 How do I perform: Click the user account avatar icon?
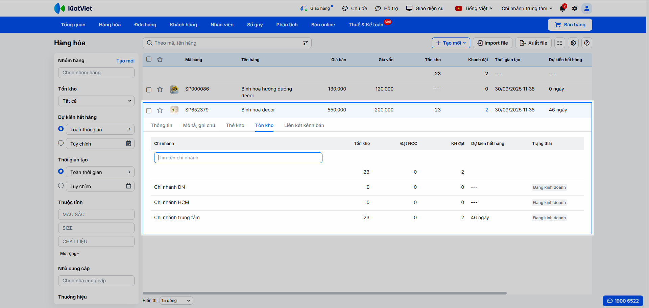point(587,8)
